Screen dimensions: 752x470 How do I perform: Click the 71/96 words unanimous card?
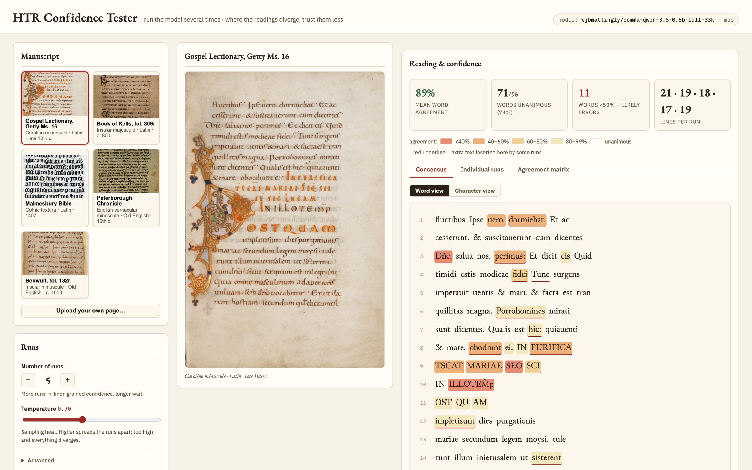pos(529,105)
